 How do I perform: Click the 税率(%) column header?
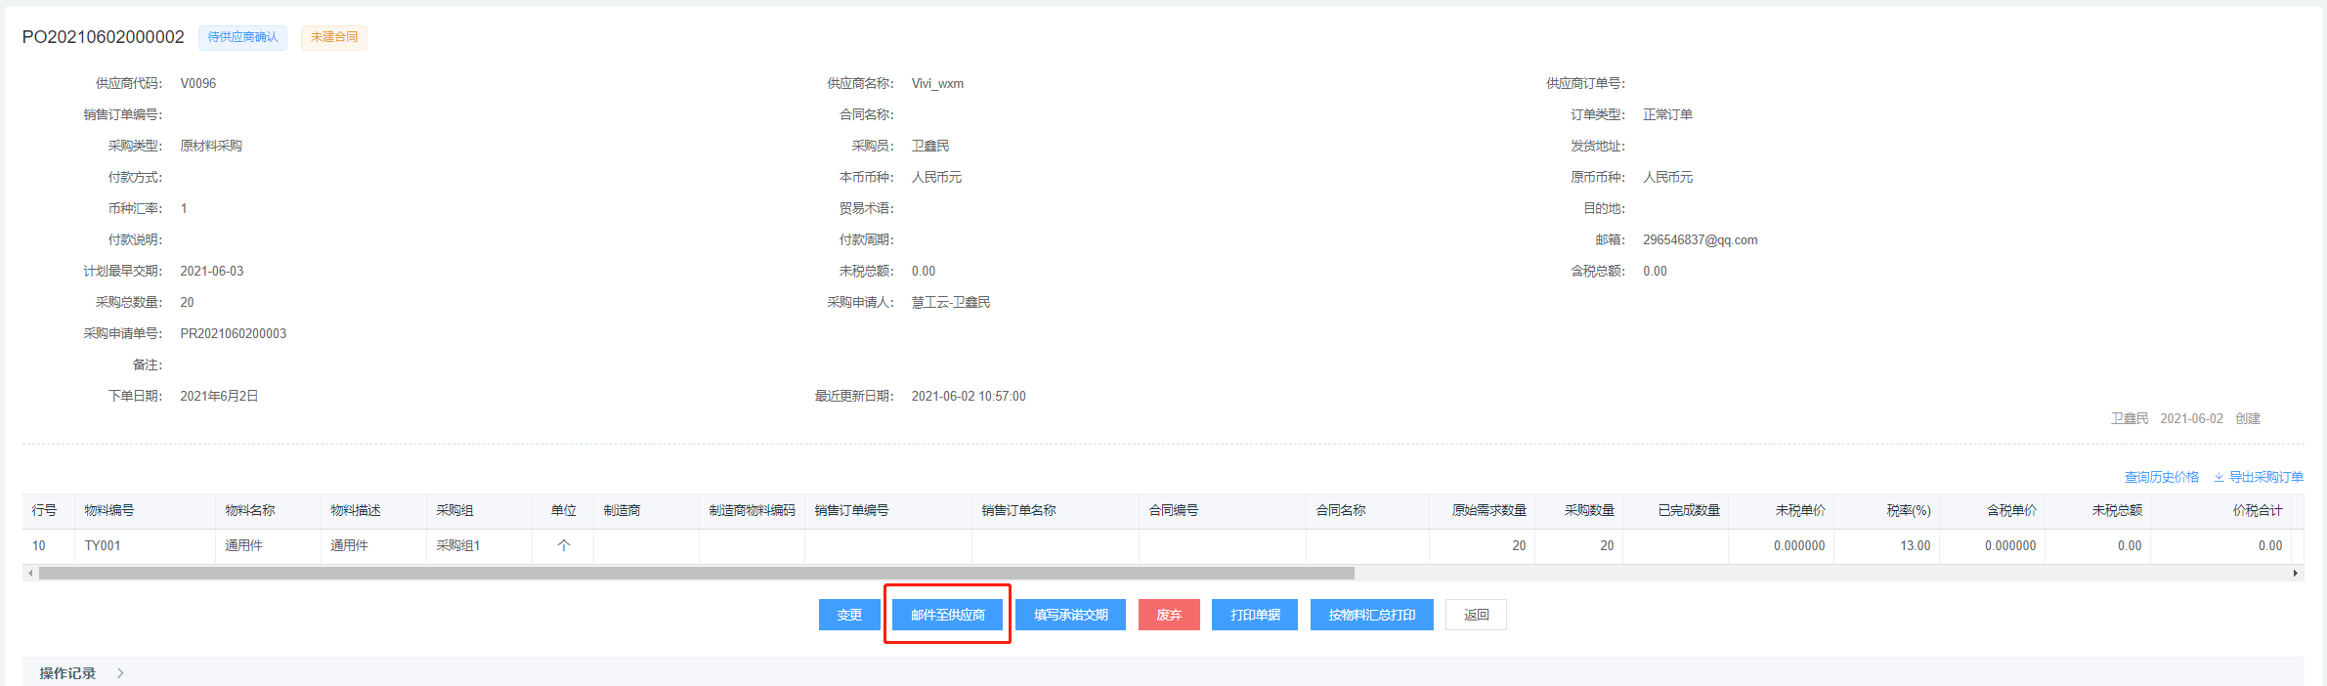(1908, 510)
